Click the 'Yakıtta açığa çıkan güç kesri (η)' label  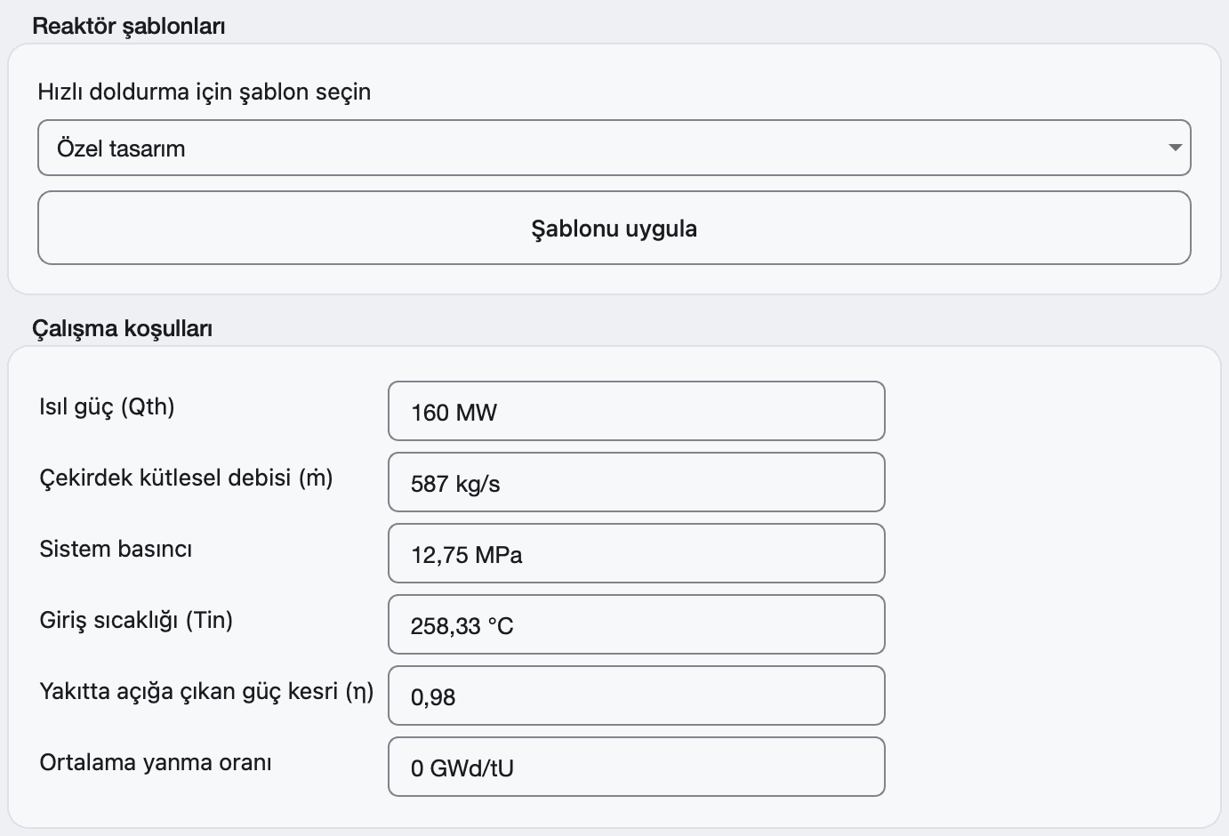(206, 691)
